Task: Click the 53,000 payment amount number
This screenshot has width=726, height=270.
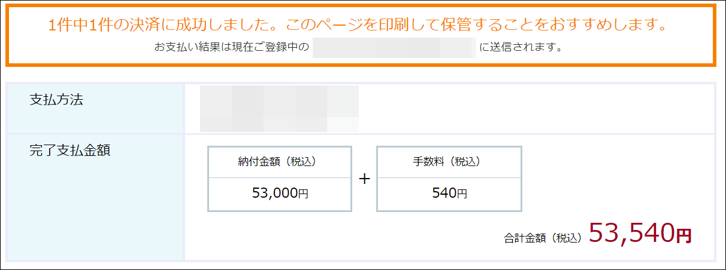Action: click(x=274, y=194)
